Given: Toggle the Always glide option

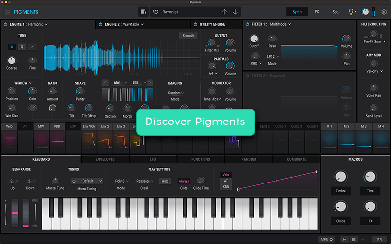Looking at the screenshot, I should (x=184, y=181).
